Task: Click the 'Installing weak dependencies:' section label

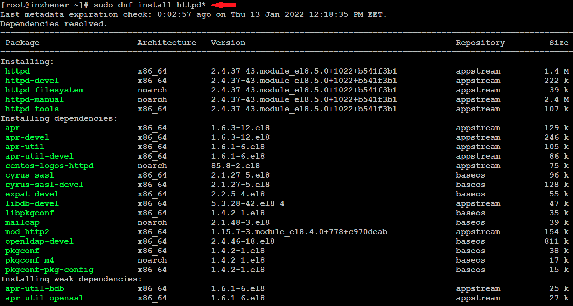Action: 71,279
